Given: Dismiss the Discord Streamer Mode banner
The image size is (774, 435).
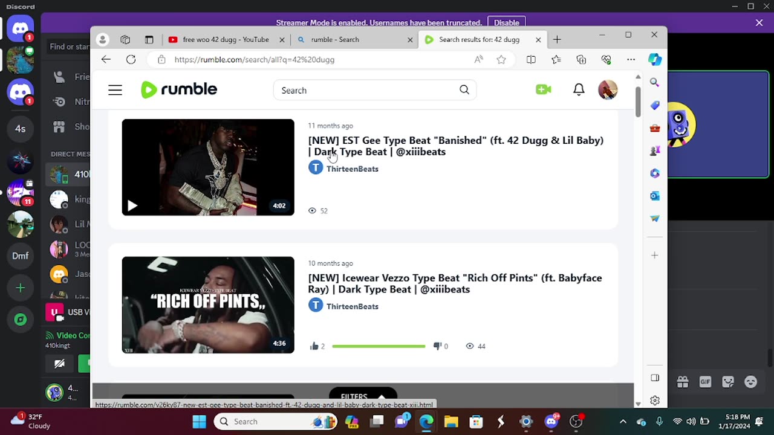Looking at the screenshot, I should [x=759, y=23].
